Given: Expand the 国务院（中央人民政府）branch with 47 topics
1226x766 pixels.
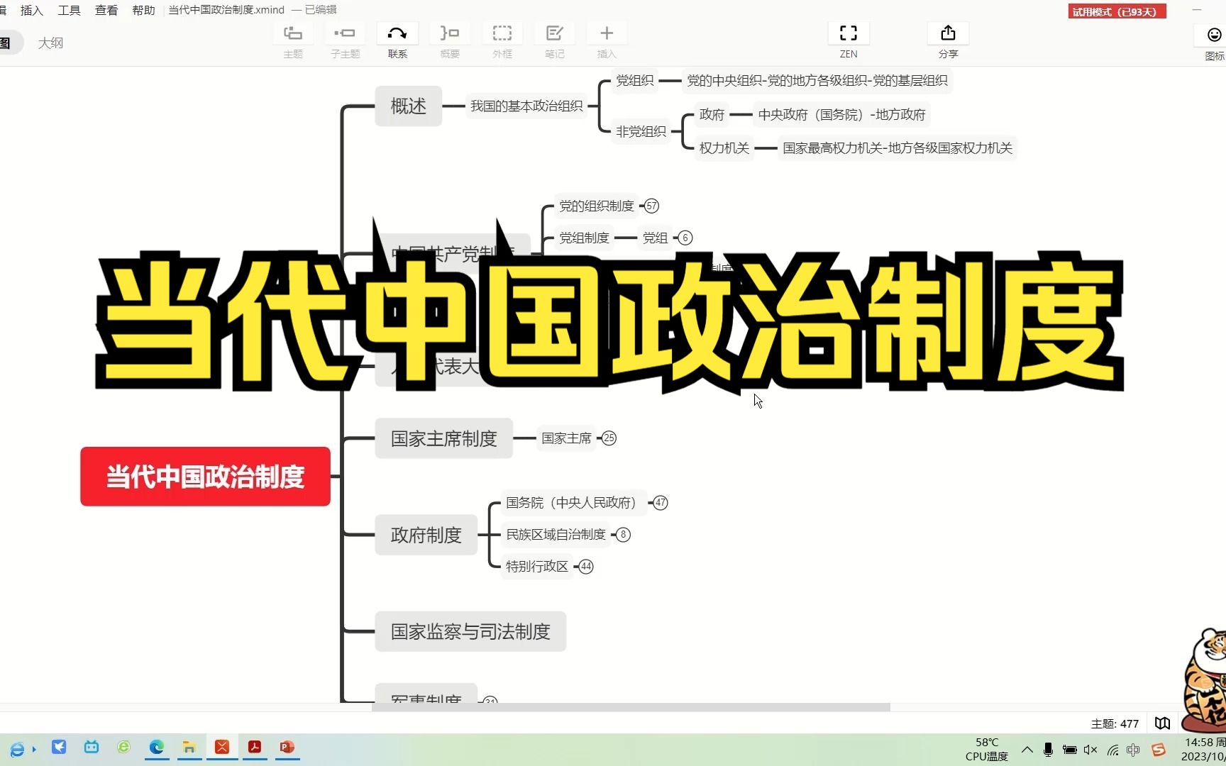Looking at the screenshot, I should 660,502.
